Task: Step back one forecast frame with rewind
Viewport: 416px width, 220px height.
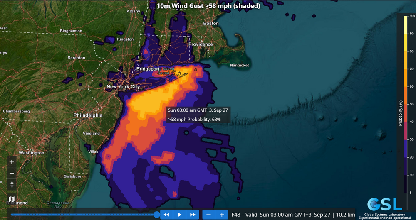Action: coord(166,215)
